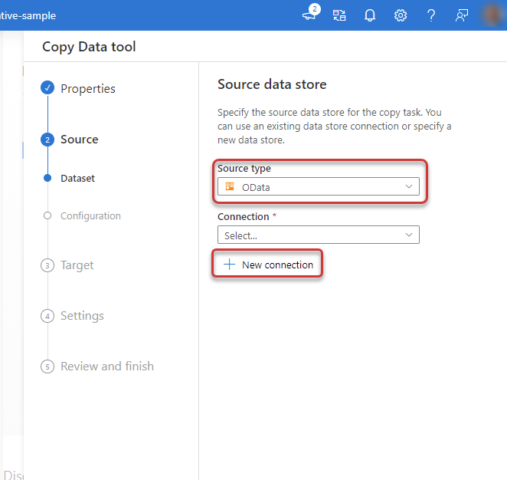Open the notifications bell

tap(370, 15)
